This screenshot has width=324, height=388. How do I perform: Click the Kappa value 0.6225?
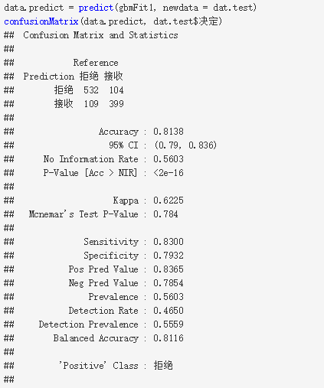[169, 201]
